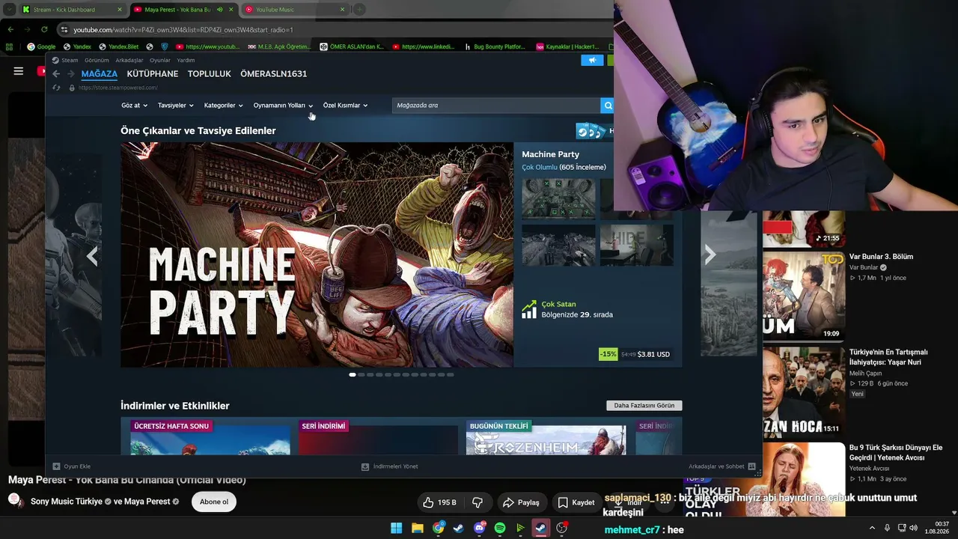Go back in Steam navigation
The height and width of the screenshot is (539, 958).
click(x=56, y=74)
